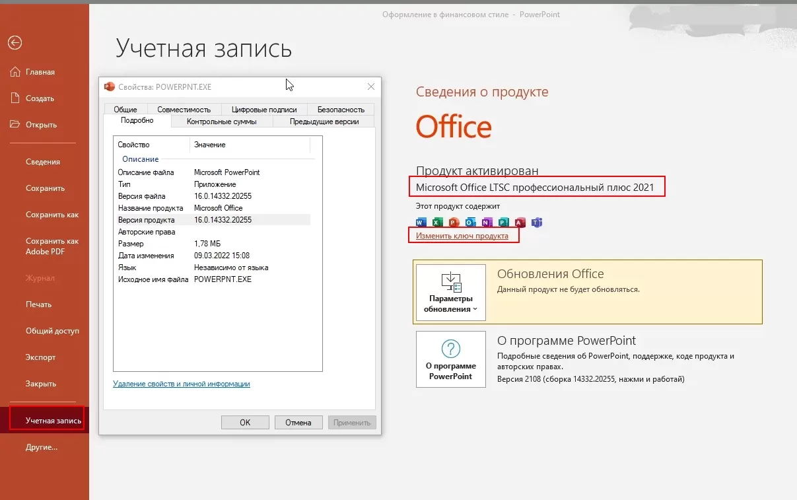
Task: Switch to the Совместимость tab
Action: (184, 110)
